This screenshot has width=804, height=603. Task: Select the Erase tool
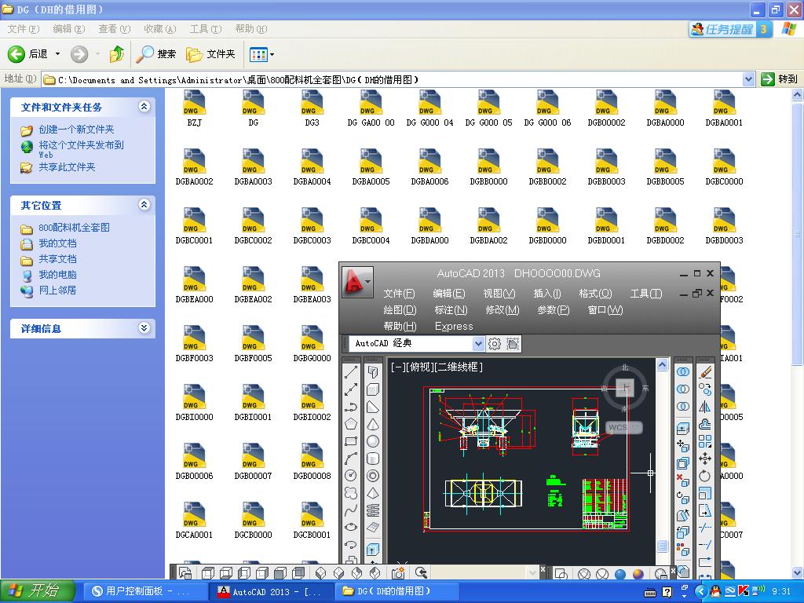706,372
